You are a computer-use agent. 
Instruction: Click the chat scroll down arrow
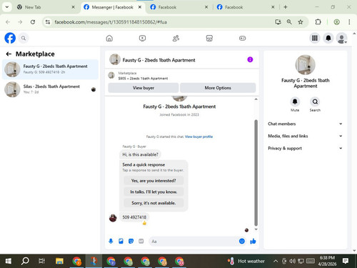click(256, 229)
